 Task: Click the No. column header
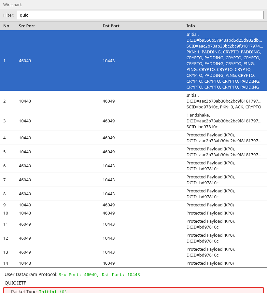tap(7, 26)
